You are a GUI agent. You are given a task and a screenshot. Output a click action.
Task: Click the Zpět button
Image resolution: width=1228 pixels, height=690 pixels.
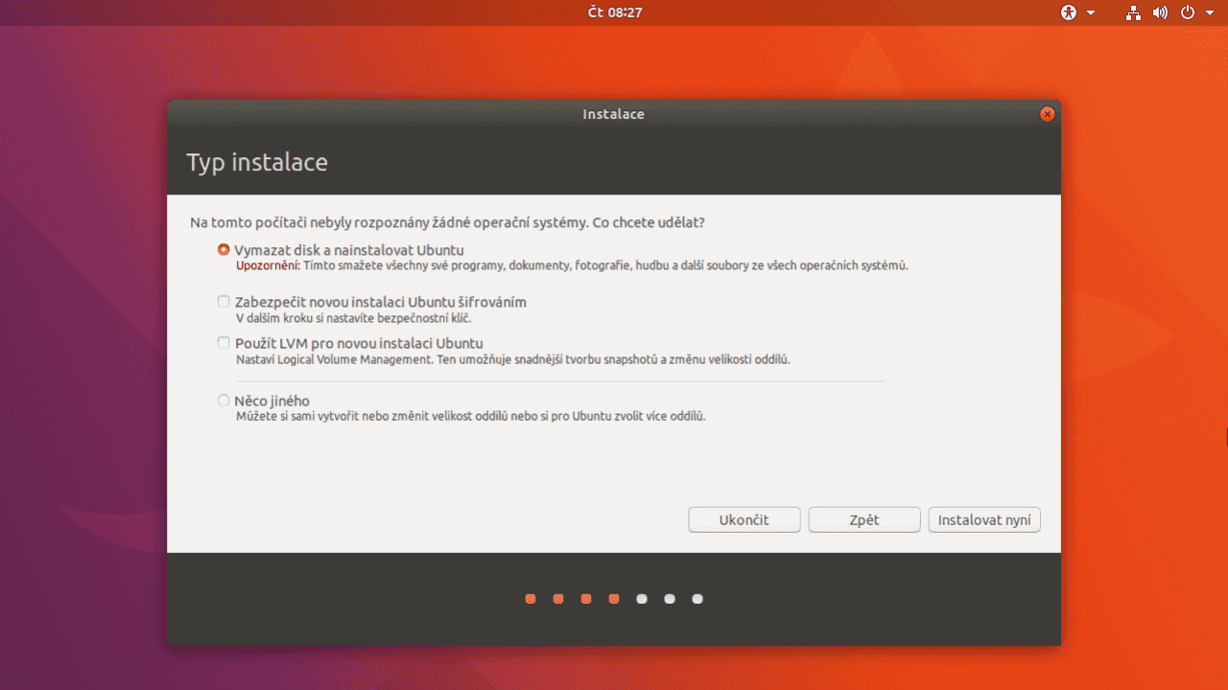(x=863, y=519)
